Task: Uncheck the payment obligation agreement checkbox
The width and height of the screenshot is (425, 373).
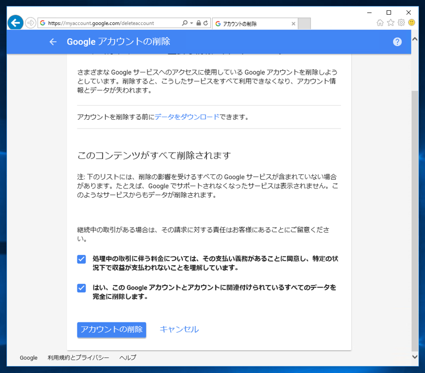Action: point(81,259)
